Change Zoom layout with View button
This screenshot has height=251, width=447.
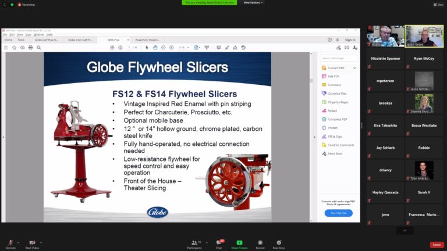[x=438, y=5]
